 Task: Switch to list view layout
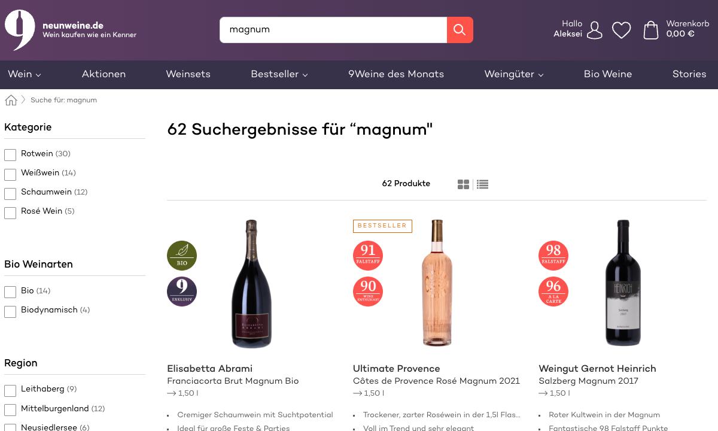pyautogui.click(x=483, y=184)
